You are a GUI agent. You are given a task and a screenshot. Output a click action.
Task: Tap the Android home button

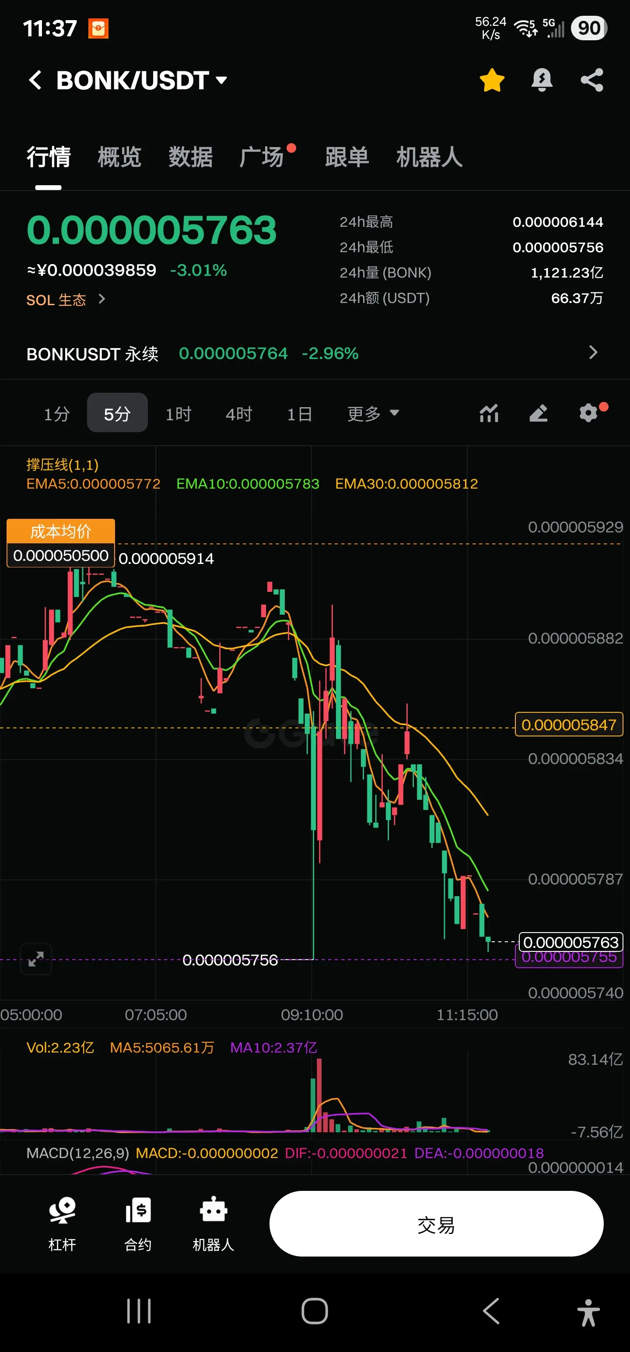point(315,1311)
